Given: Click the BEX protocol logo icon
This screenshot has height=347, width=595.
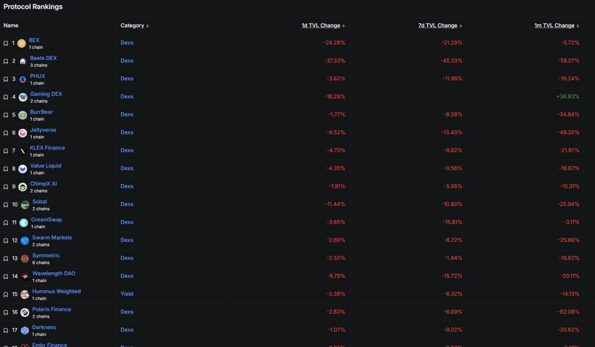Looking at the screenshot, I should (21, 44).
